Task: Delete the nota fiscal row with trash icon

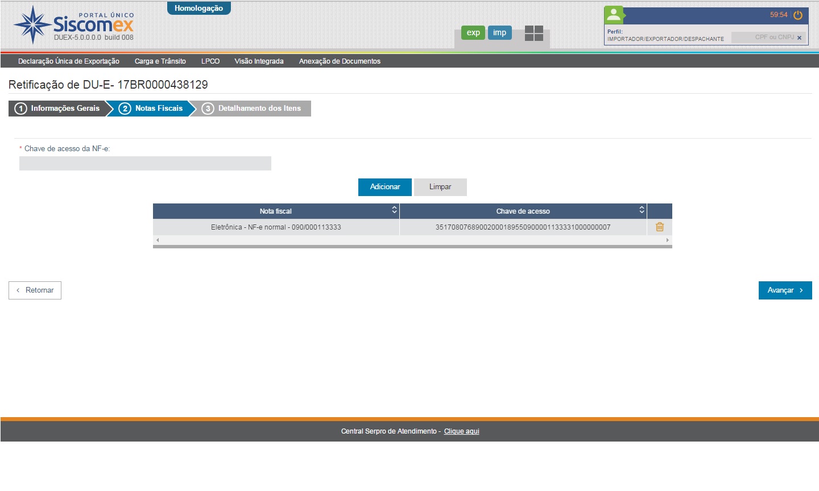Action: [x=660, y=227]
